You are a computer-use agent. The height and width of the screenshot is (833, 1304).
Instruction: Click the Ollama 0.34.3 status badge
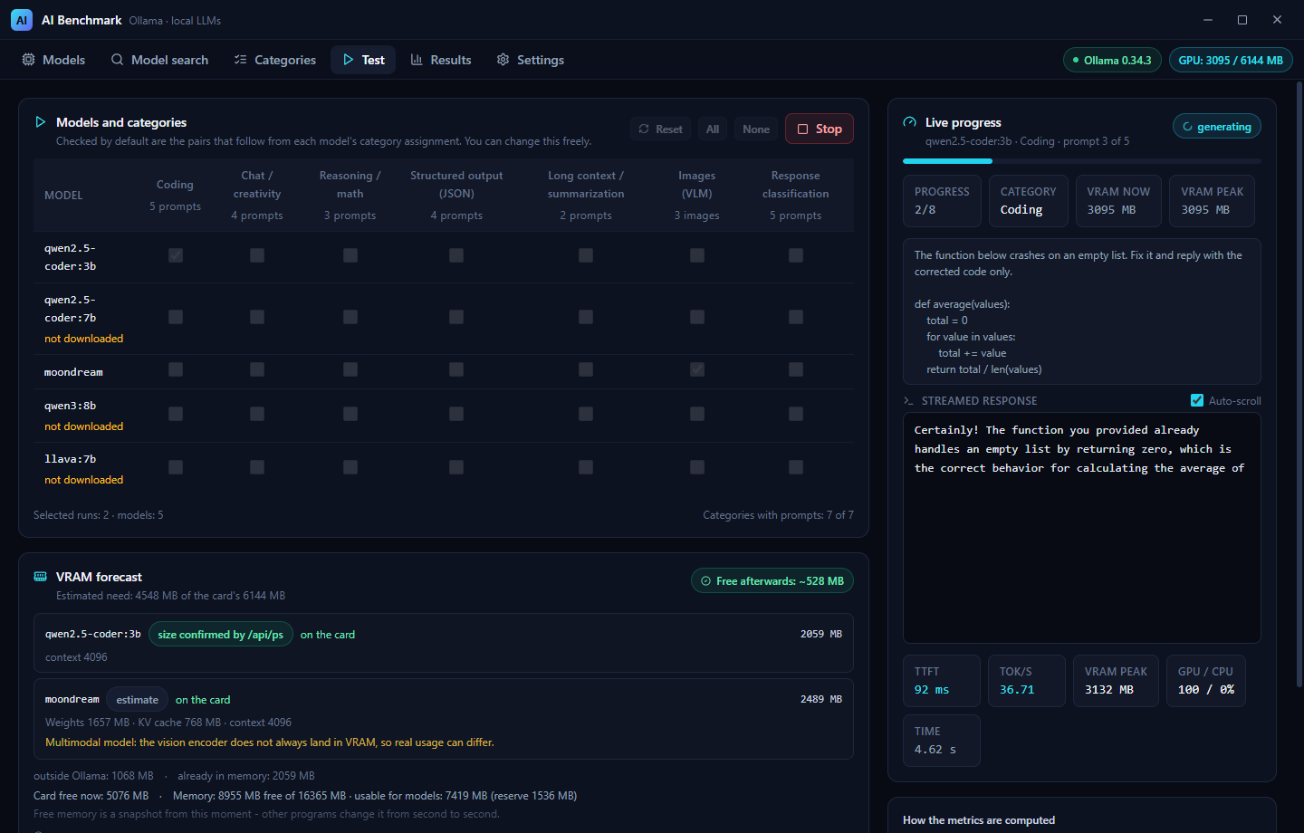point(1112,61)
